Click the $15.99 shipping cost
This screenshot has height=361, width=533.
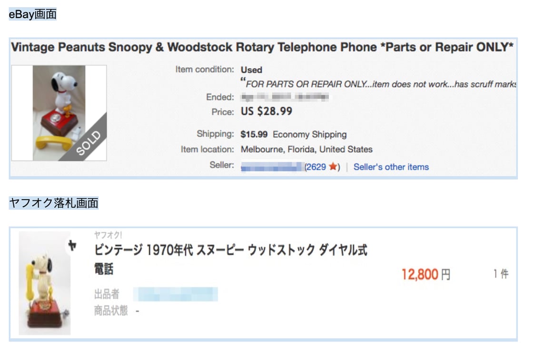point(254,134)
